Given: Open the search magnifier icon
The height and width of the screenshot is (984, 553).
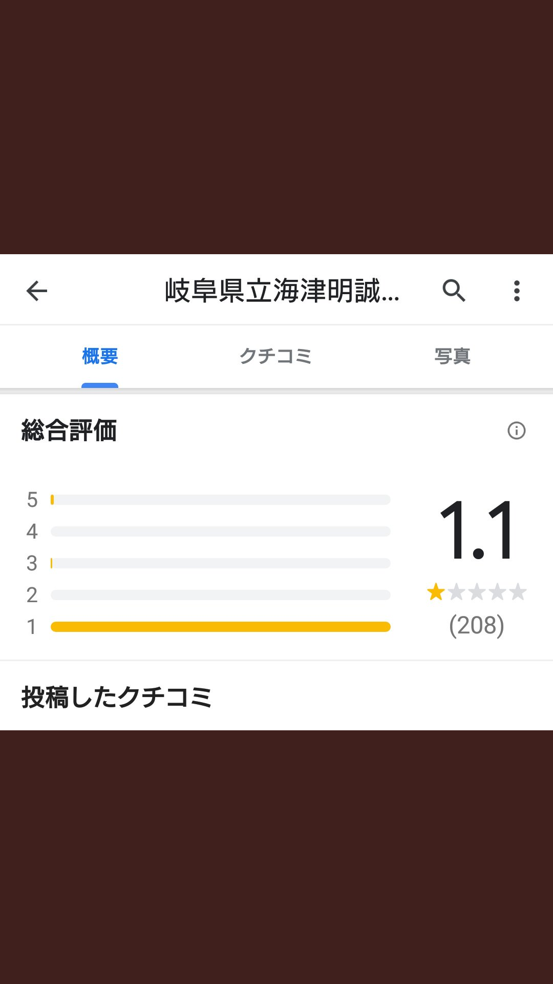Looking at the screenshot, I should (454, 291).
